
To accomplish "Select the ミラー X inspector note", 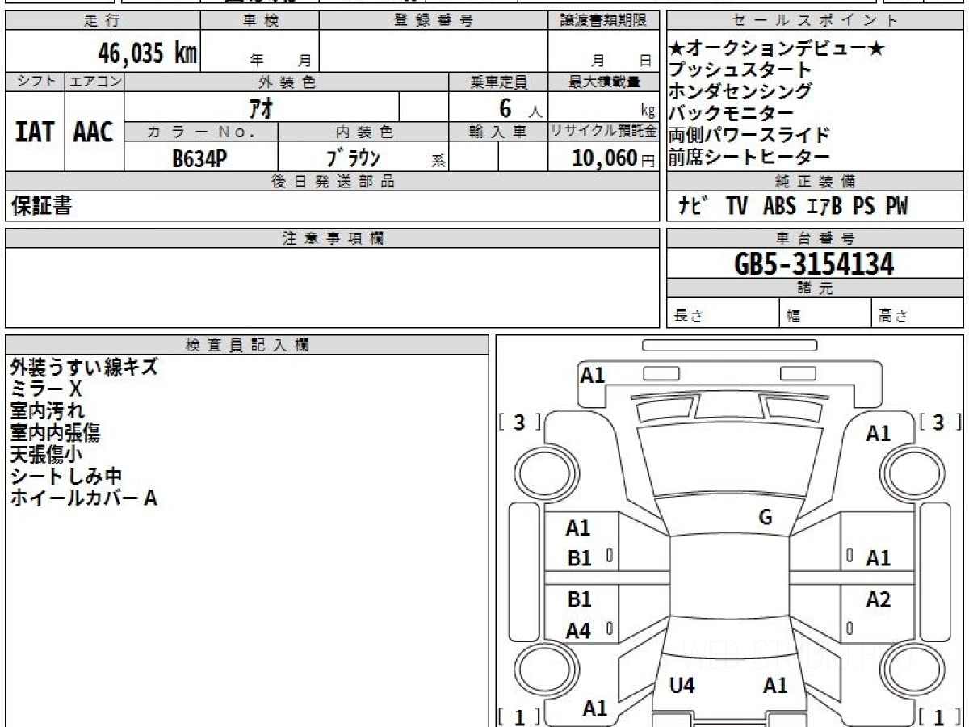I will [46, 389].
